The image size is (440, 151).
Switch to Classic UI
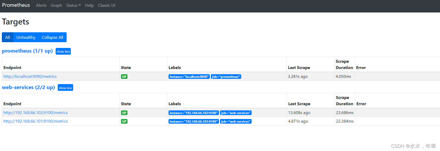pos(107,5)
